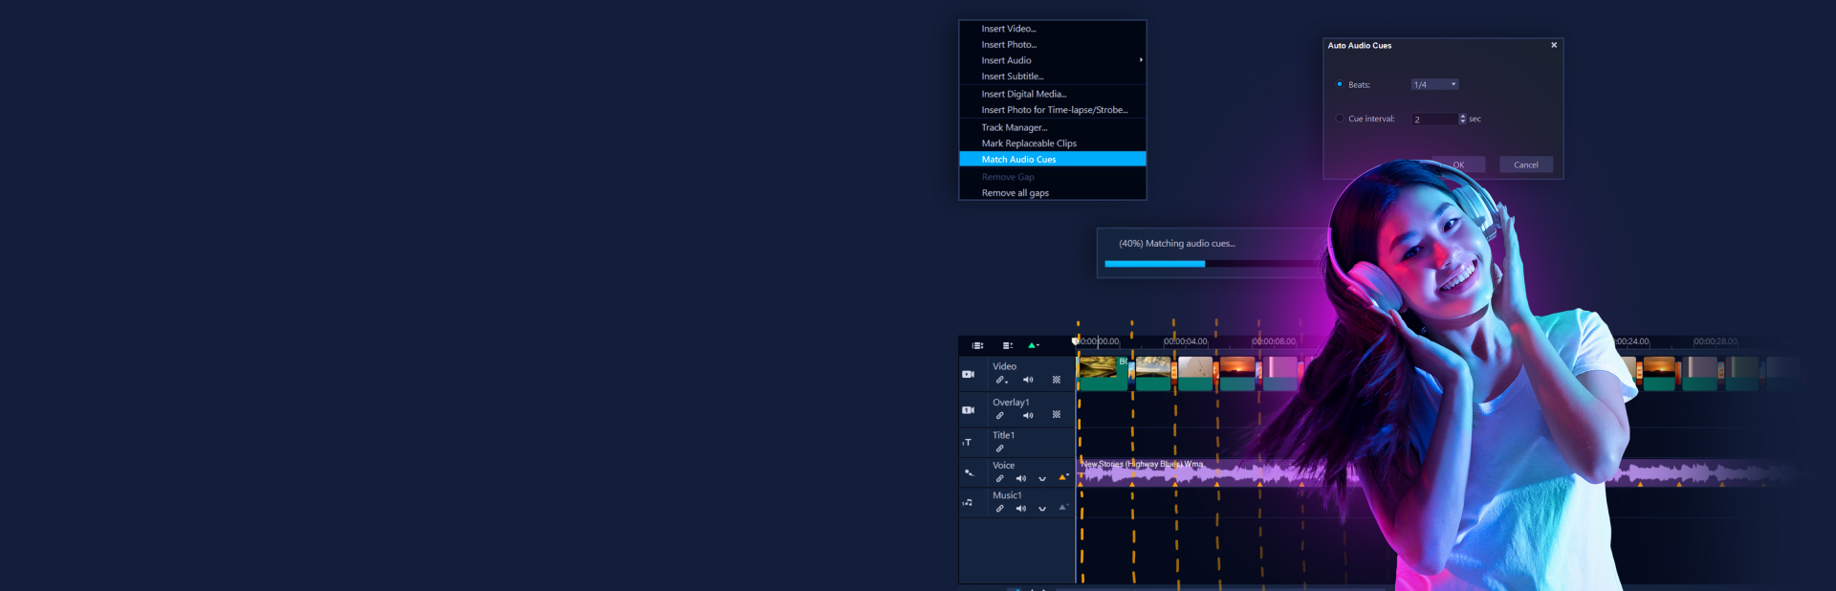
Task: Click Cancel in Auto Audio Cues
Action: [x=1526, y=164]
